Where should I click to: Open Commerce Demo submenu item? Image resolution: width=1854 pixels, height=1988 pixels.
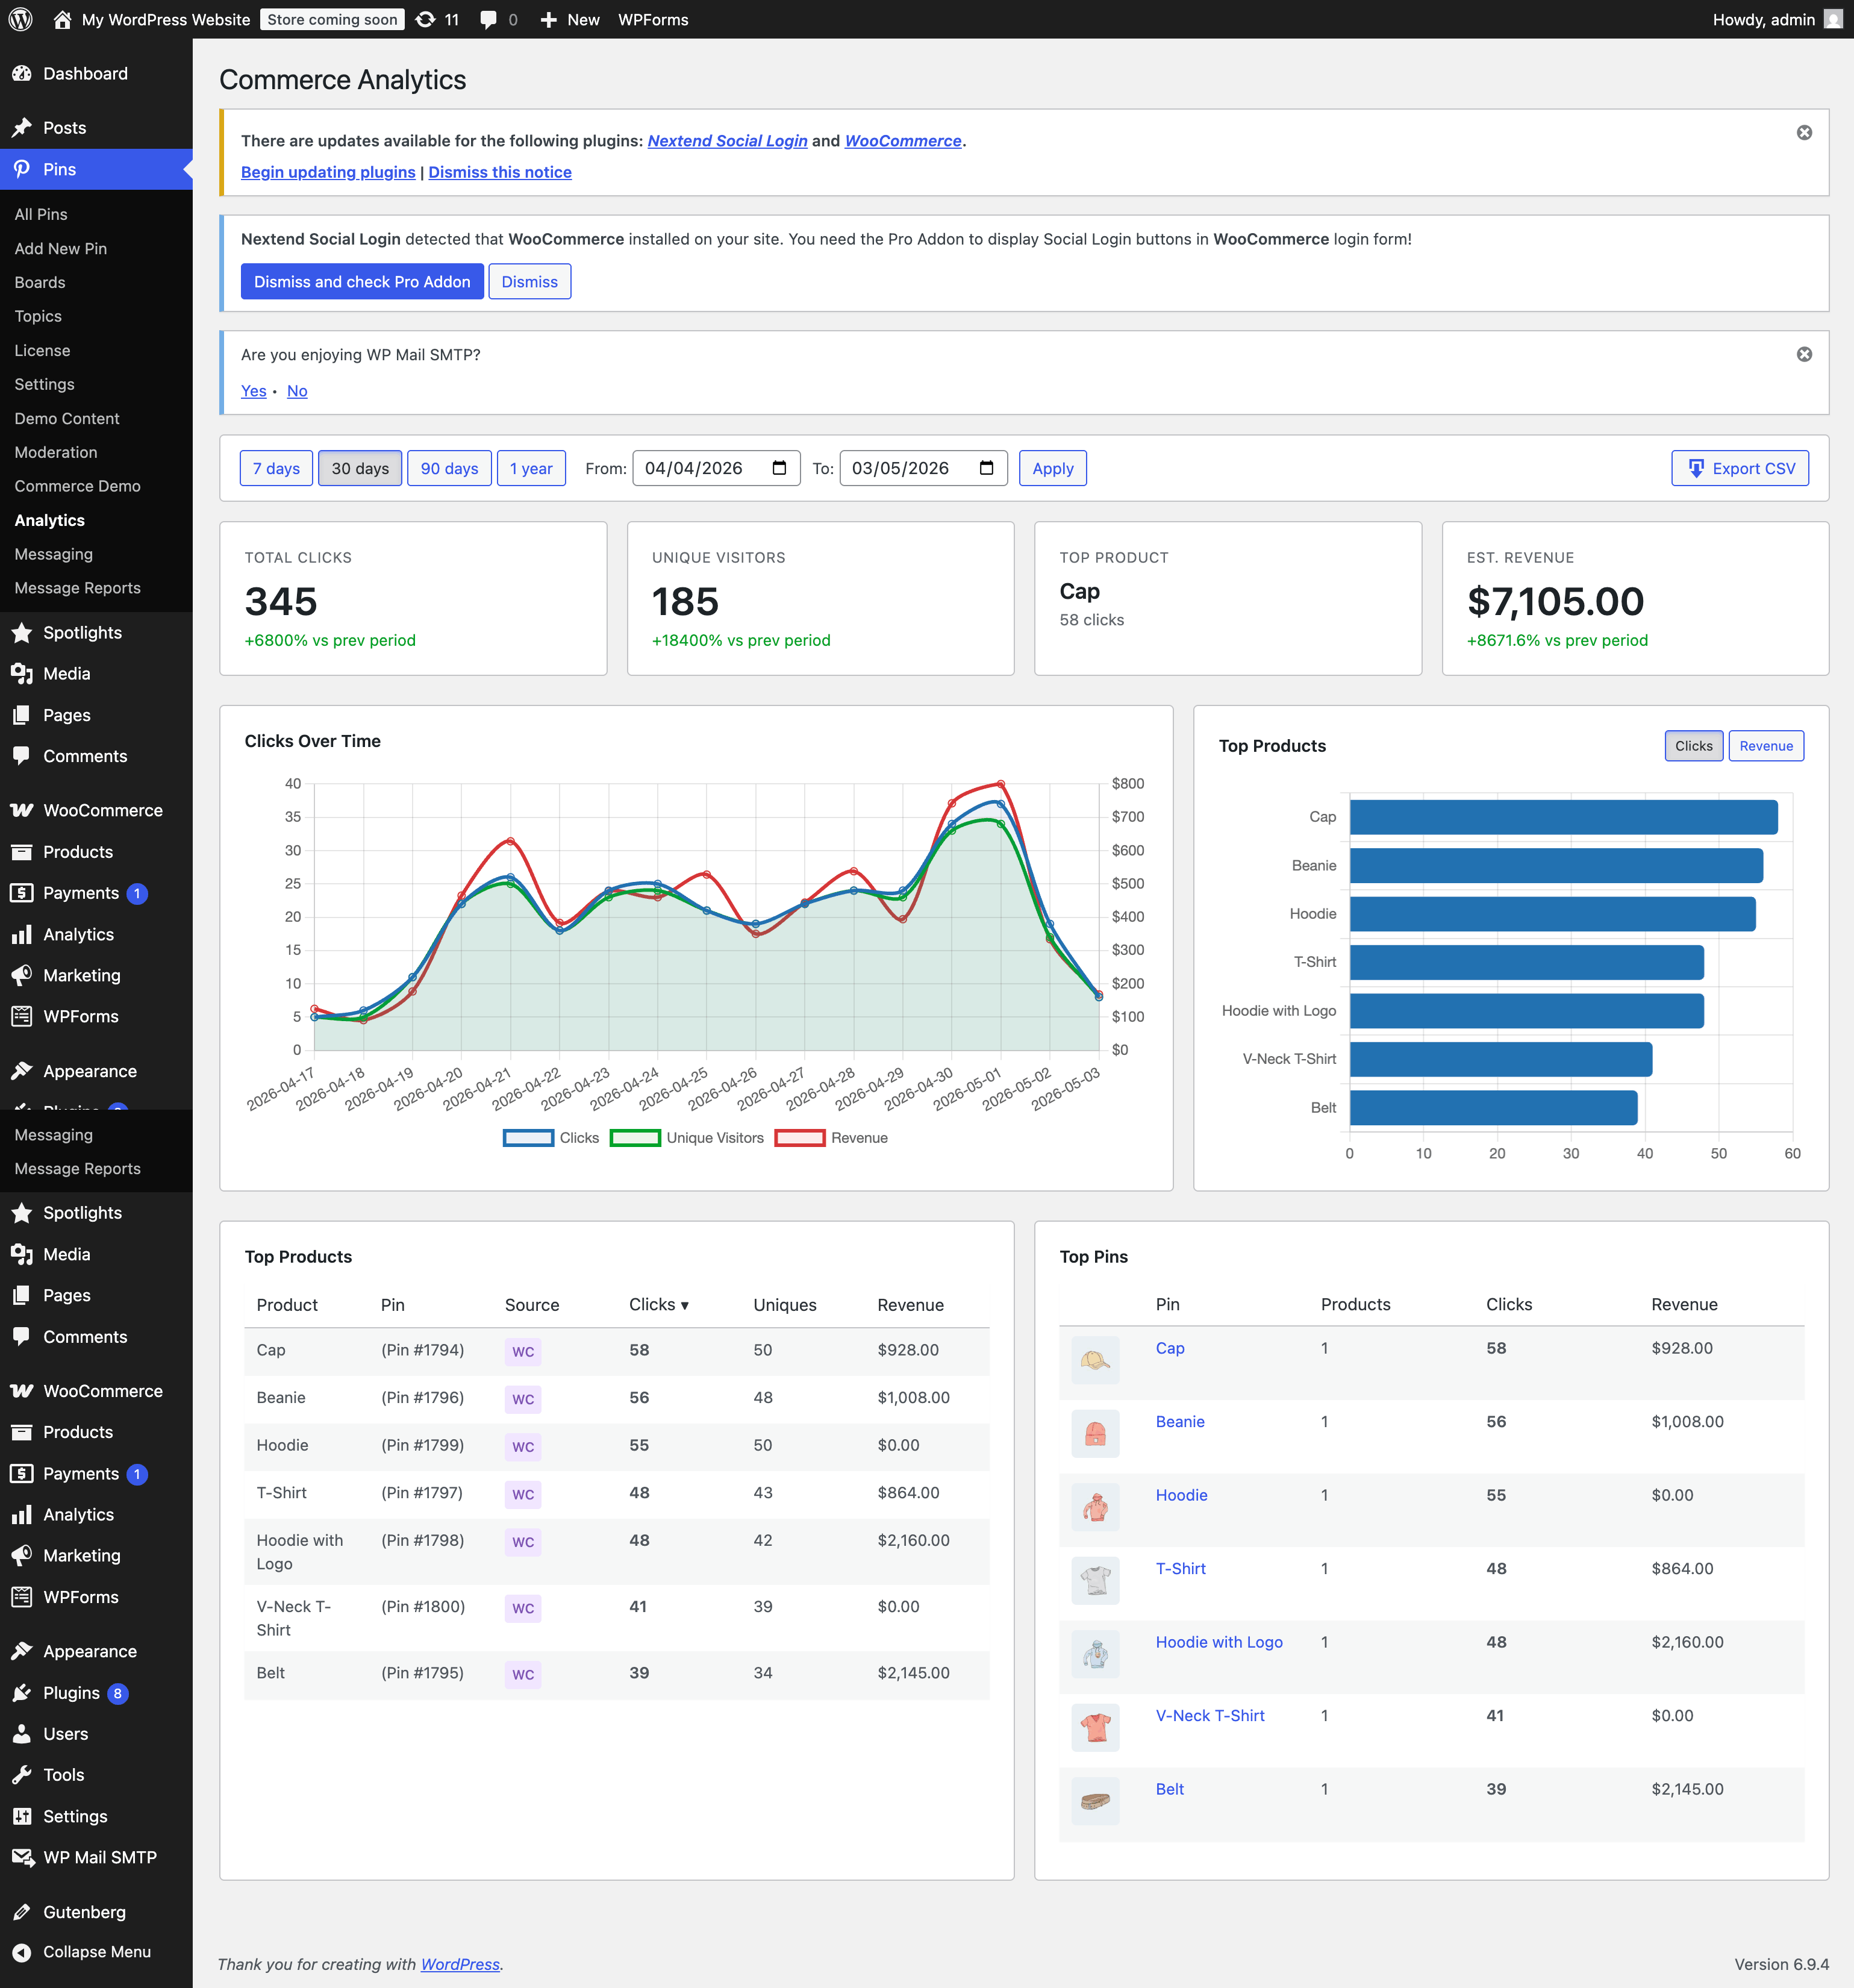(x=78, y=486)
